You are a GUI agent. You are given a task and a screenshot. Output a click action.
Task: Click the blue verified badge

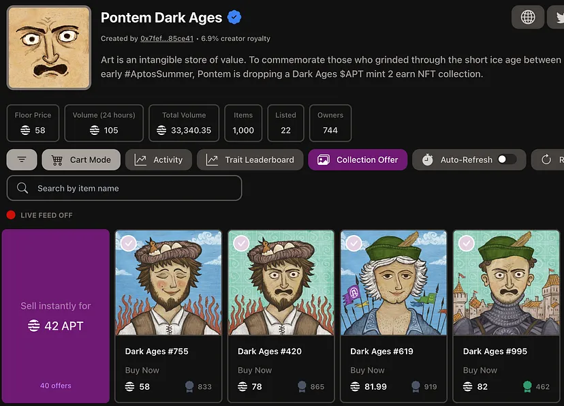[x=234, y=17]
